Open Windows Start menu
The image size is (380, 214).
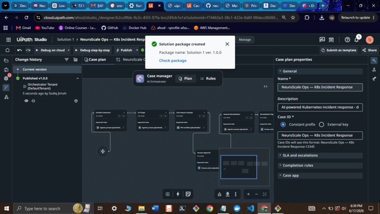pyautogui.click(x=7, y=208)
